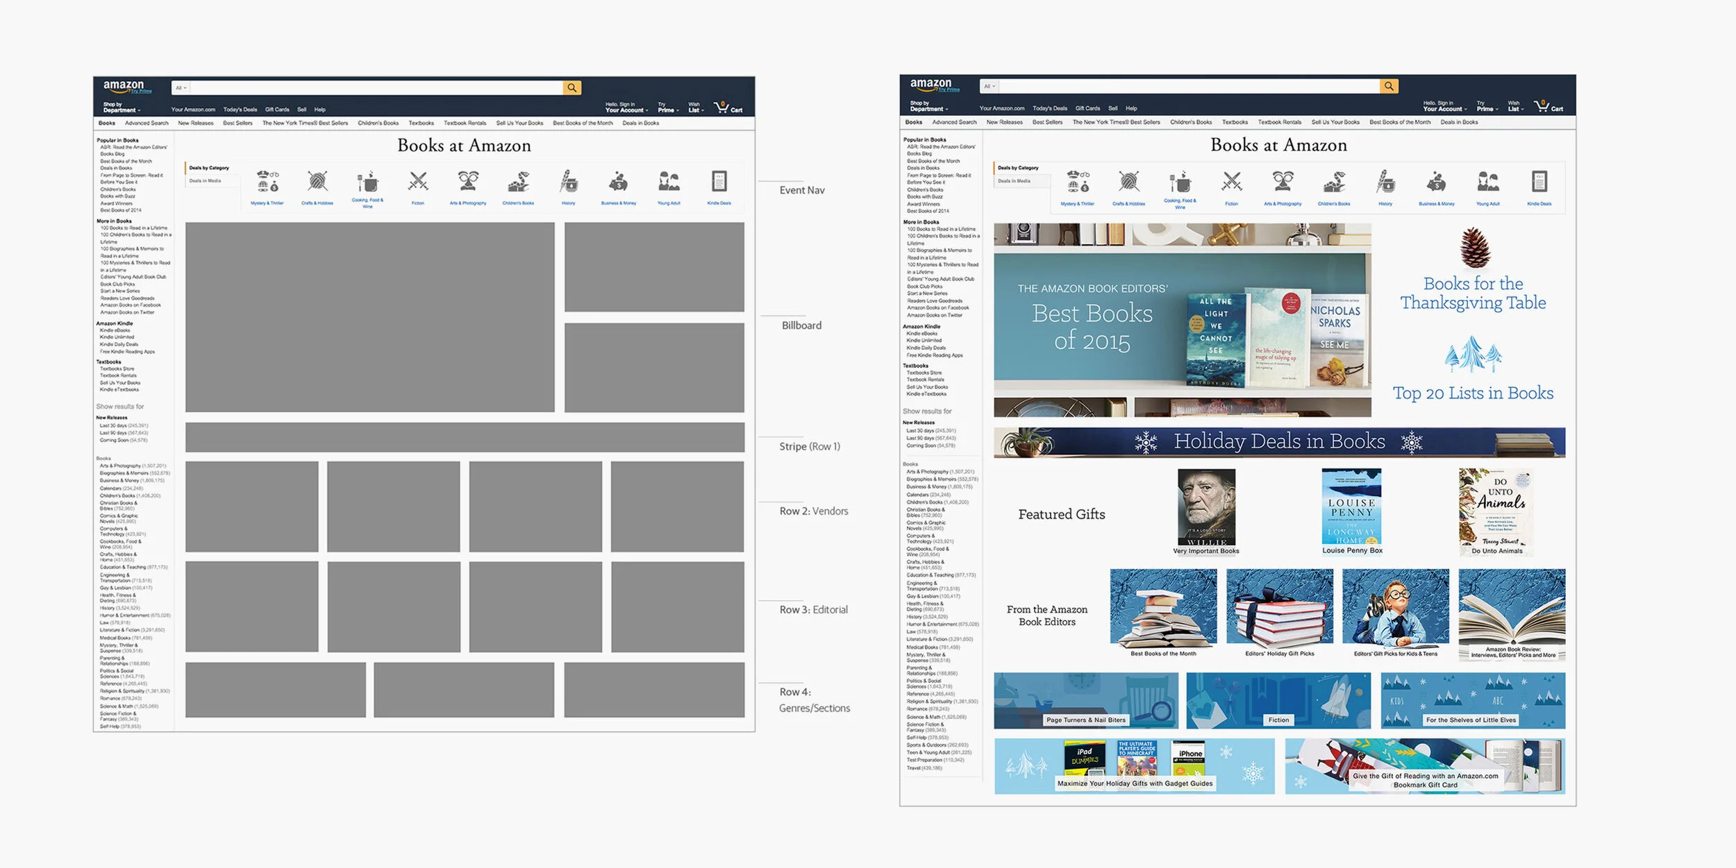Open Editors' Holiday Gift Picks thumbnail
The height and width of the screenshot is (868, 1736).
tap(1279, 609)
